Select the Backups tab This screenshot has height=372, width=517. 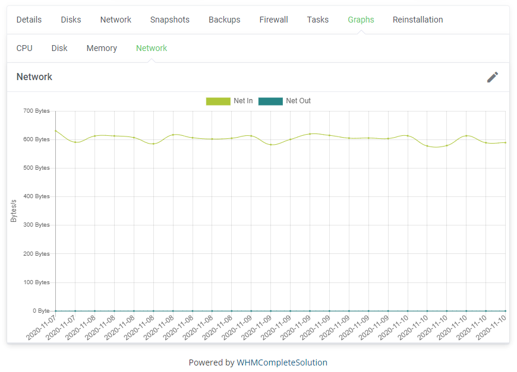pos(224,20)
